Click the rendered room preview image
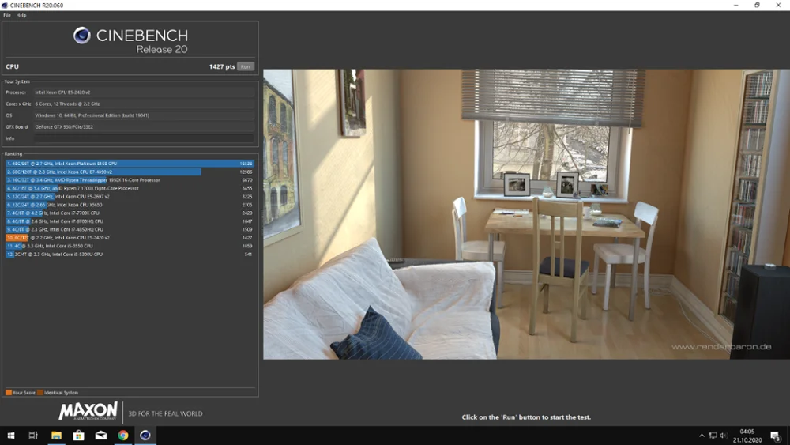This screenshot has width=790, height=445. point(526,214)
